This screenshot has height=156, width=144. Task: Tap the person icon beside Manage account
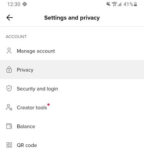(x=9, y=51)
